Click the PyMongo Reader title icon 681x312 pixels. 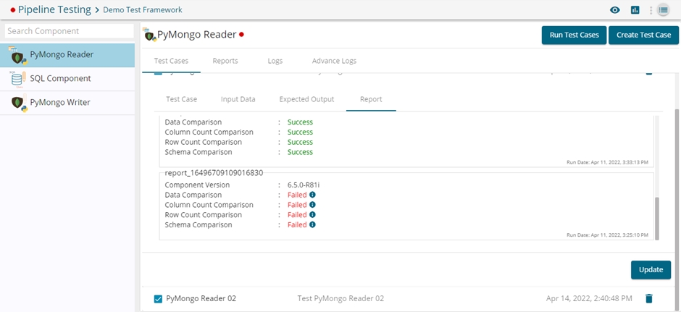coord(149,34)
